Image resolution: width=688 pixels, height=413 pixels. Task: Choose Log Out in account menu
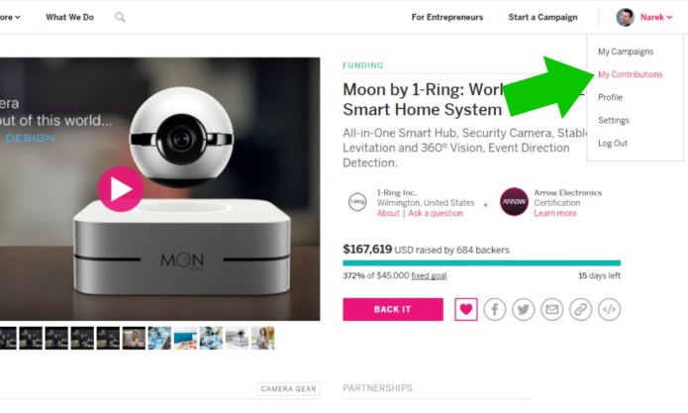click(613, 143)
